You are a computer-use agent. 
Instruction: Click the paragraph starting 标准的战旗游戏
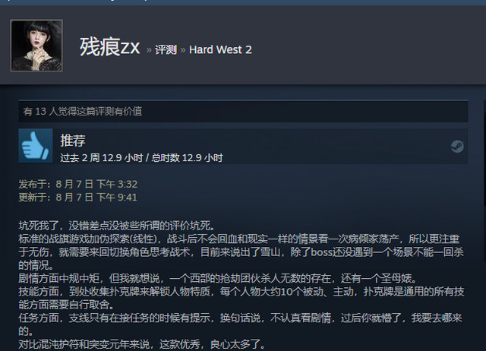pyautogui.click(x=241, y=251)
